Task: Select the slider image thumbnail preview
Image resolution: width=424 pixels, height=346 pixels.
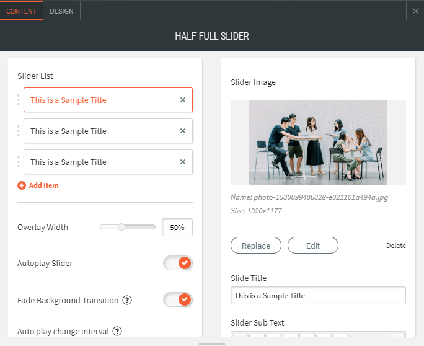Action: (x=318, y=143)
